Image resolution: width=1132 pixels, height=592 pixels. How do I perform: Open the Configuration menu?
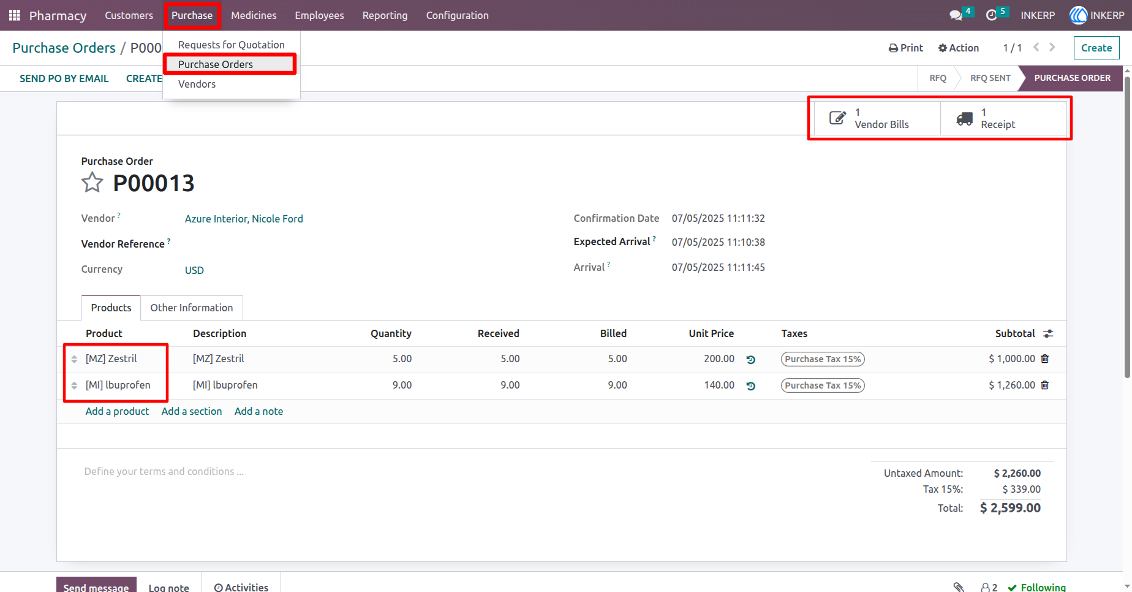click(457, 15)
